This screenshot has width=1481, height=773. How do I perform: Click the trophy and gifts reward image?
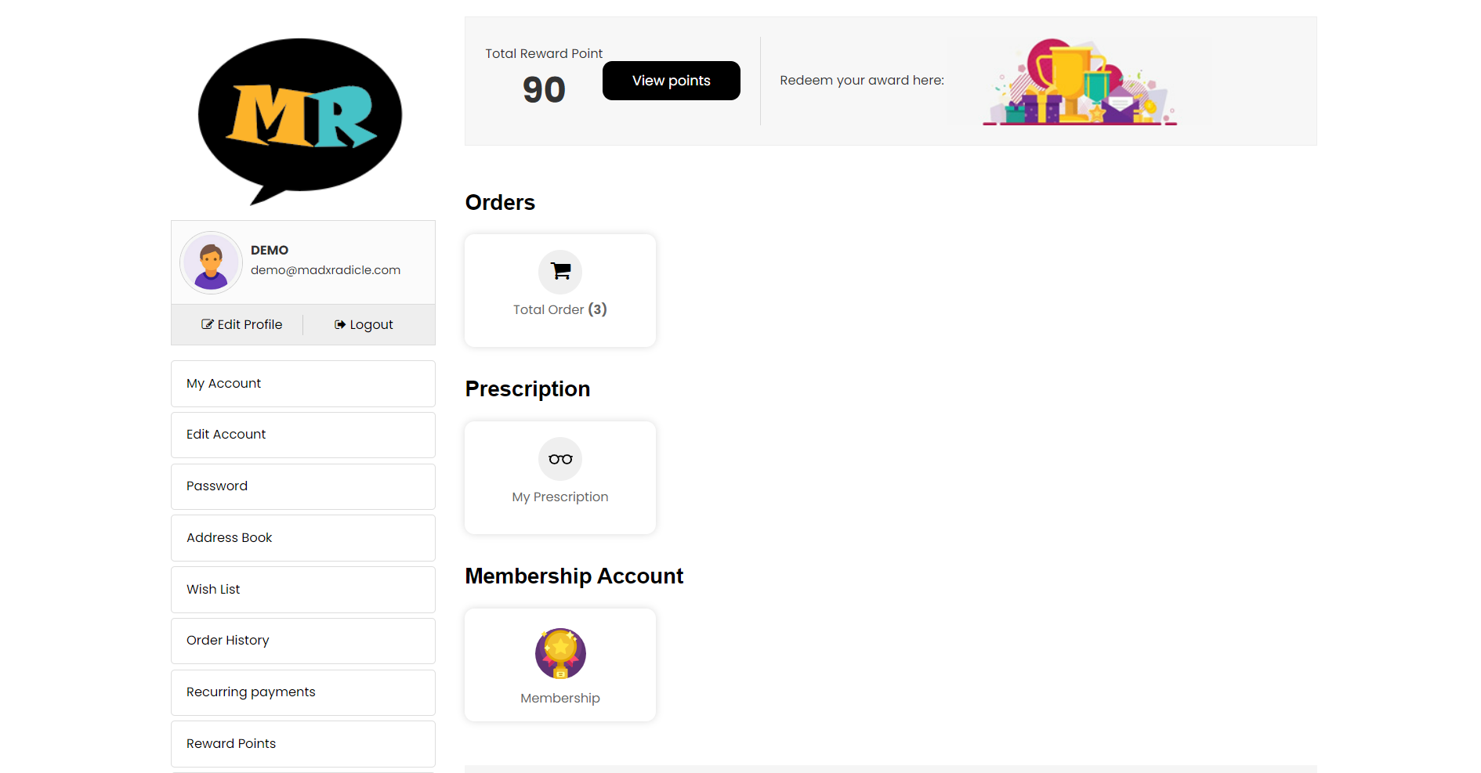tap(1080, 82)
